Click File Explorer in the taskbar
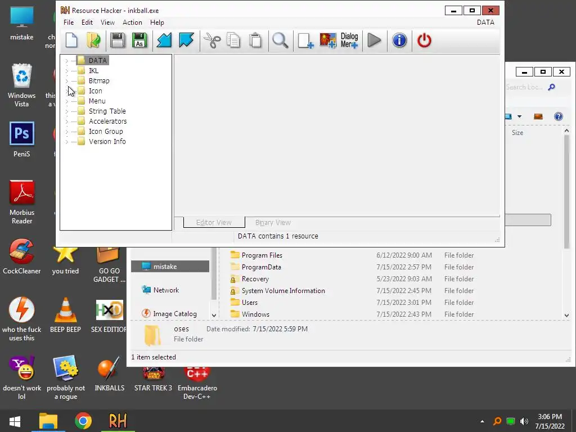The image size is (576, 432). click(48, 421)
